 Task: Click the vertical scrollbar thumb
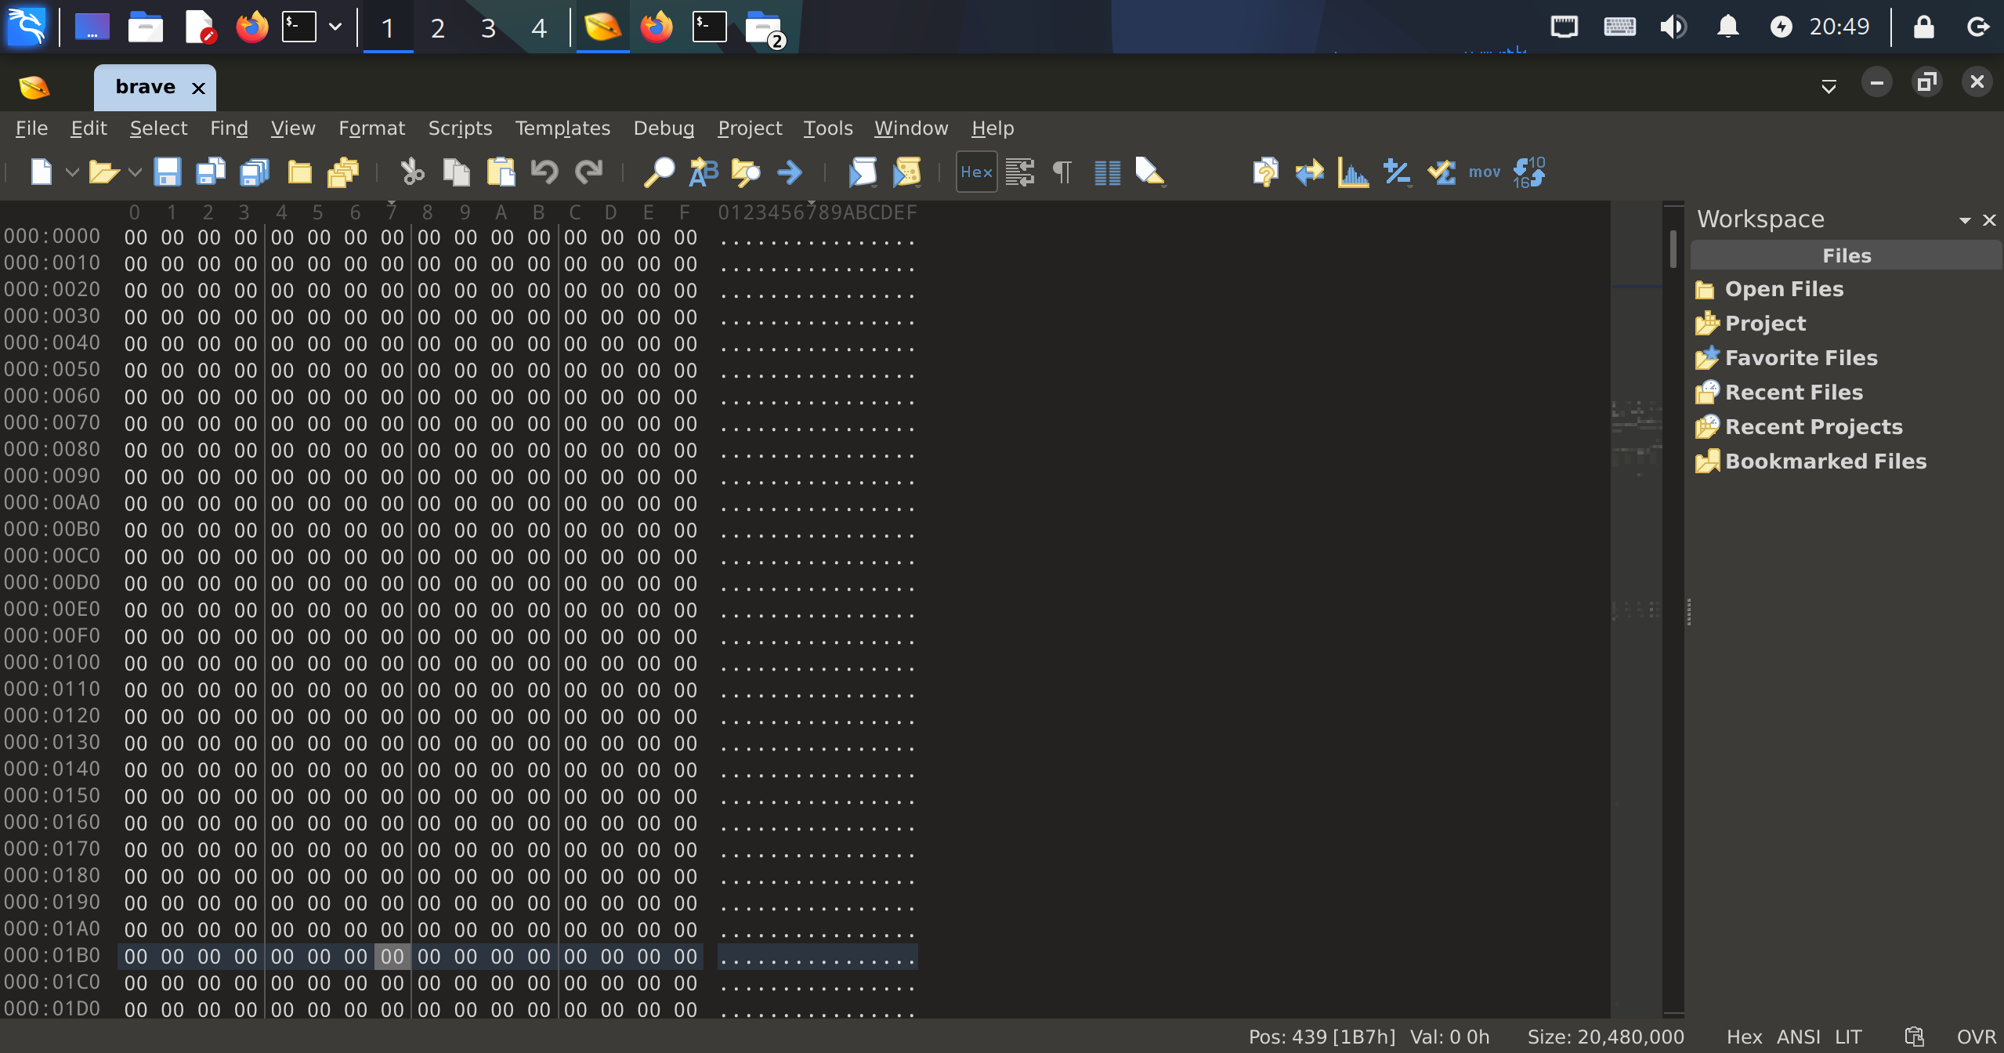coord(1673,249)
